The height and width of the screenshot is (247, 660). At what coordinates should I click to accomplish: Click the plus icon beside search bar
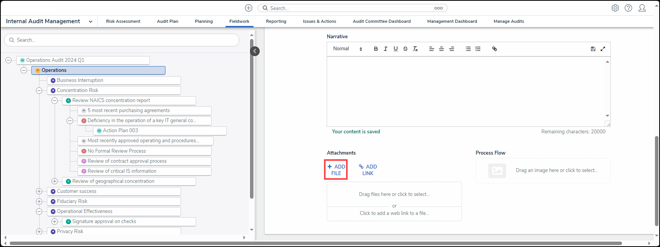[249, 8]
